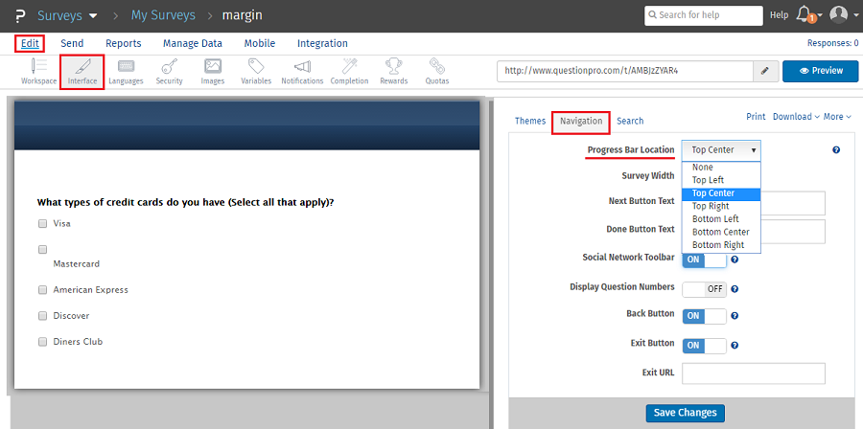Viewport: 863px width, 429px height.
Task: Open the Reports tab
Action: [x=124, y=43]
